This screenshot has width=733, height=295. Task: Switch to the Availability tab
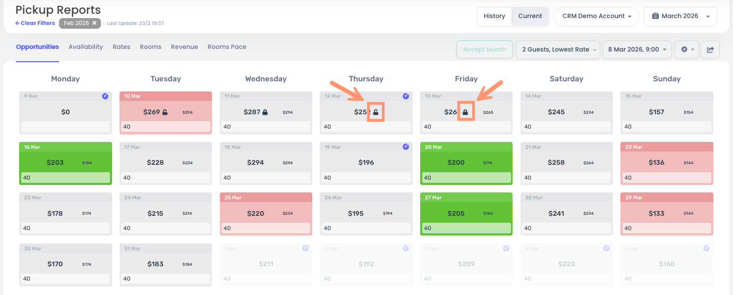(x=86, y=47)
